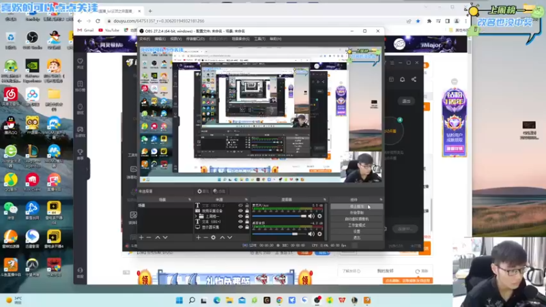This screenshot has height=307, width=546.
Task: Enable 工作室模式 in OBS Controls
Action: (356, 225)
